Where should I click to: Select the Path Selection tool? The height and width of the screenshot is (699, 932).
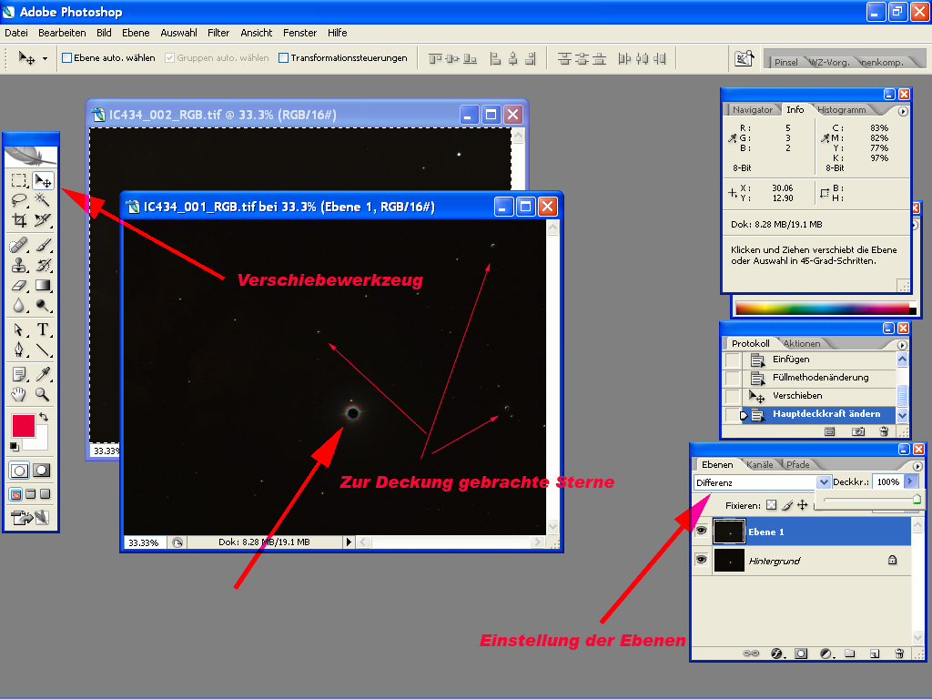pos(19,329)
